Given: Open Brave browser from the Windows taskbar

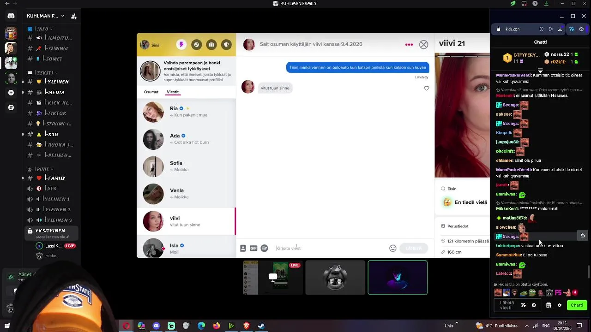Looking at the screenshot, I should pos(246,326).
